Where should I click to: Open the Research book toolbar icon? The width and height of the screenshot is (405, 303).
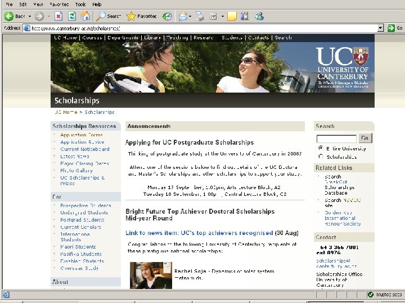coord(245,16)
